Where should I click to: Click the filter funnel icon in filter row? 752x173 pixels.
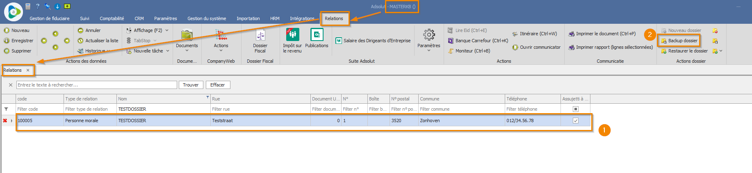6,109
